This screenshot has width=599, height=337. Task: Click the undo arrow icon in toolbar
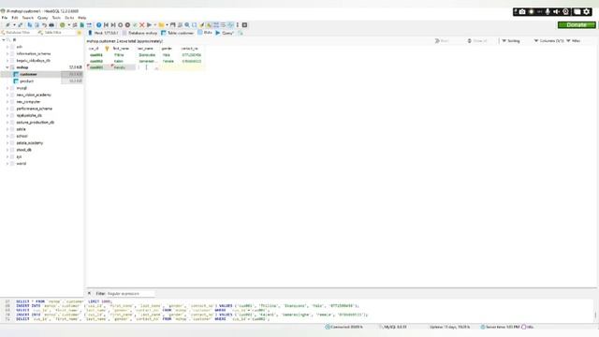(44, 25)
